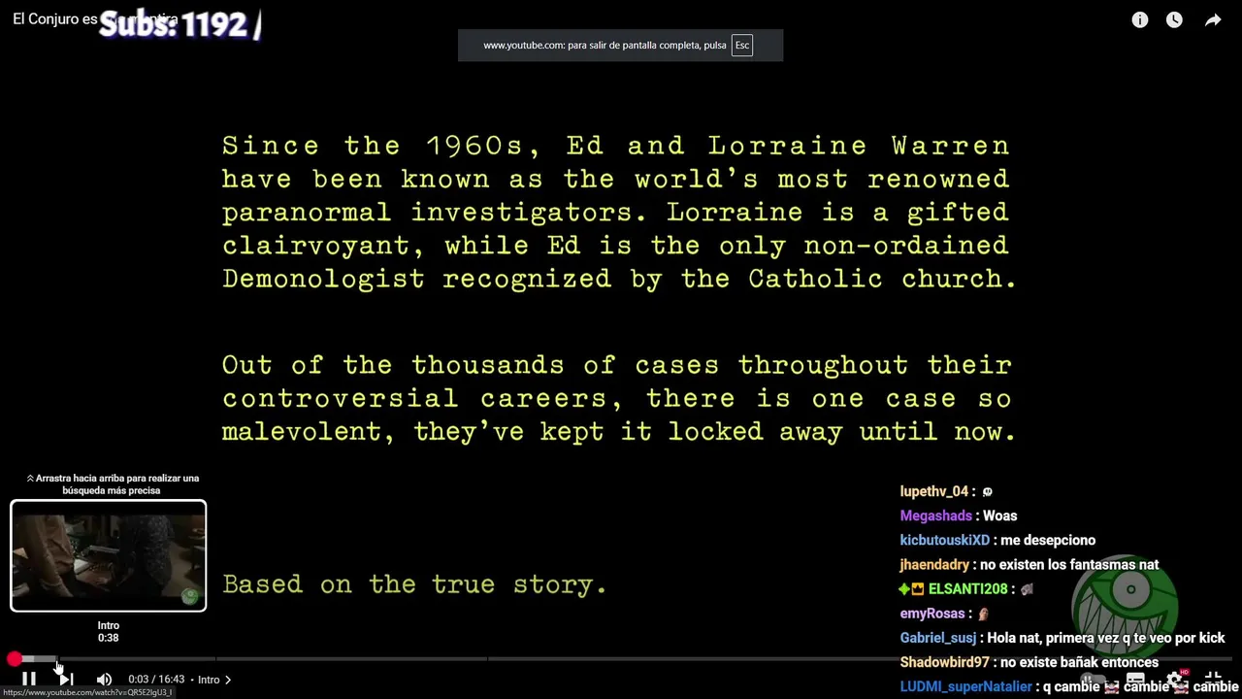Select chat user Megashads
This screenshot has width=1242, height=699.
[935, 516]
